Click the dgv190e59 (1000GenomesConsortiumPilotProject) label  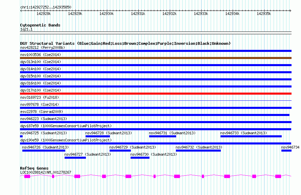[66, 140]
